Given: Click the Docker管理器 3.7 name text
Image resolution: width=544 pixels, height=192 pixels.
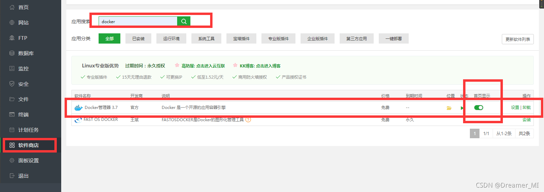Looking at the screenshot, I should (101, 108).
